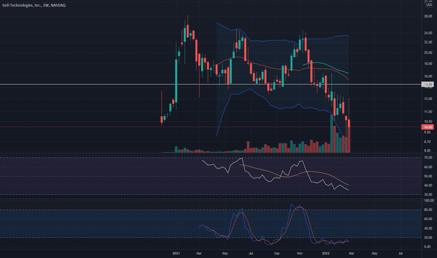Click the 100.00 label in stochastic pane
Screen dimensions: 437x258
(x=429, y=201)
